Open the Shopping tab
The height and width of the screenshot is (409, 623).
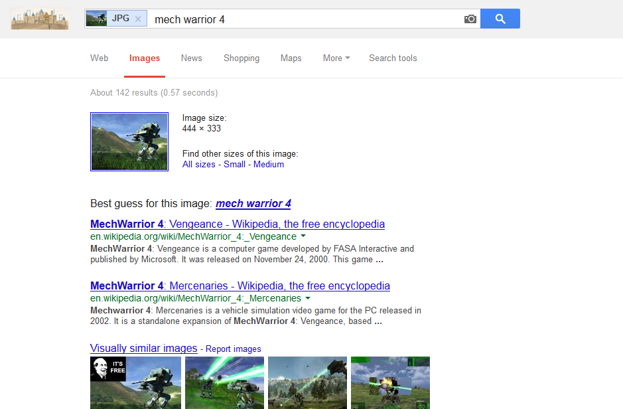click(x=242, y=58)
